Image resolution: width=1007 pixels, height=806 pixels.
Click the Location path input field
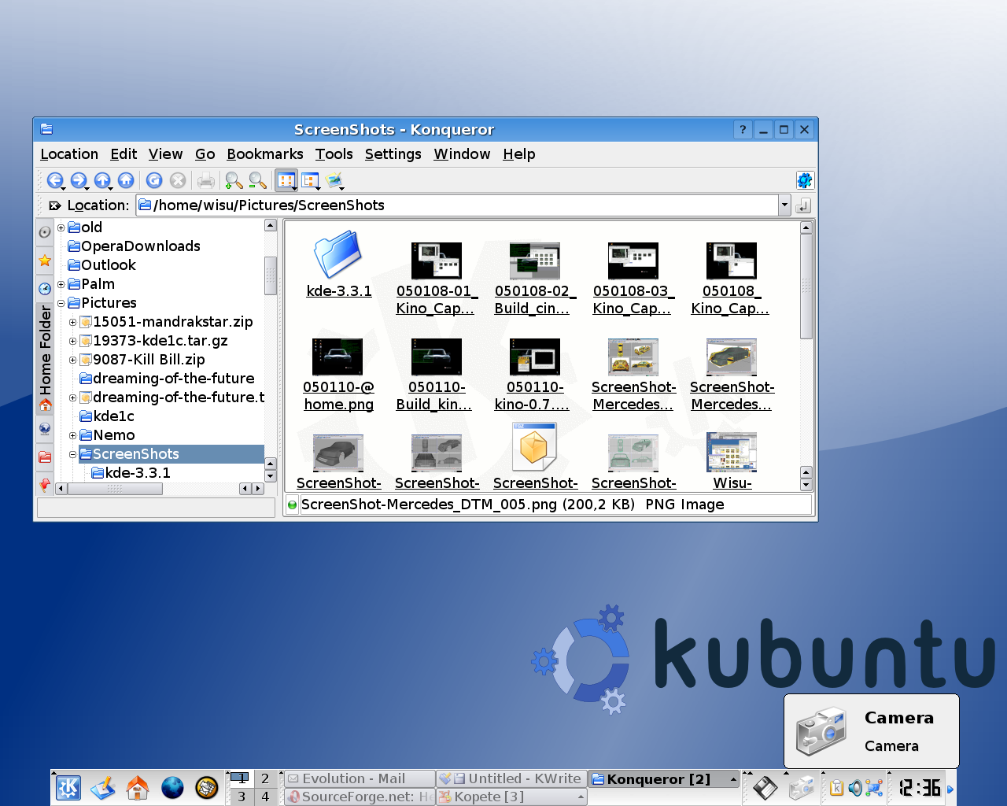click(x=457, y=205)
